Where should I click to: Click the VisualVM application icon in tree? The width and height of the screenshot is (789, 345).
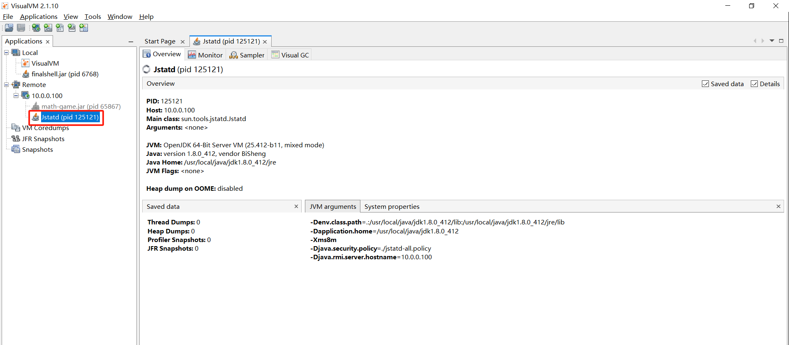pyautogui.click(x=25, y=63)
